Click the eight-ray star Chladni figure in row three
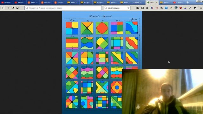The width and height of the screenshot is (203, 114). pyautogui.click(x=72, y=58)
